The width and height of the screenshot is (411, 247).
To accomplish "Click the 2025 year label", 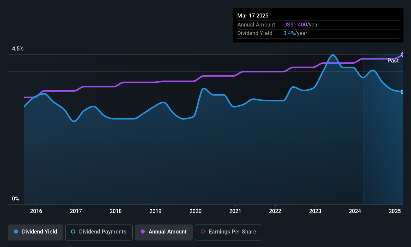I will pyautogui.click(x=395, y=211).
